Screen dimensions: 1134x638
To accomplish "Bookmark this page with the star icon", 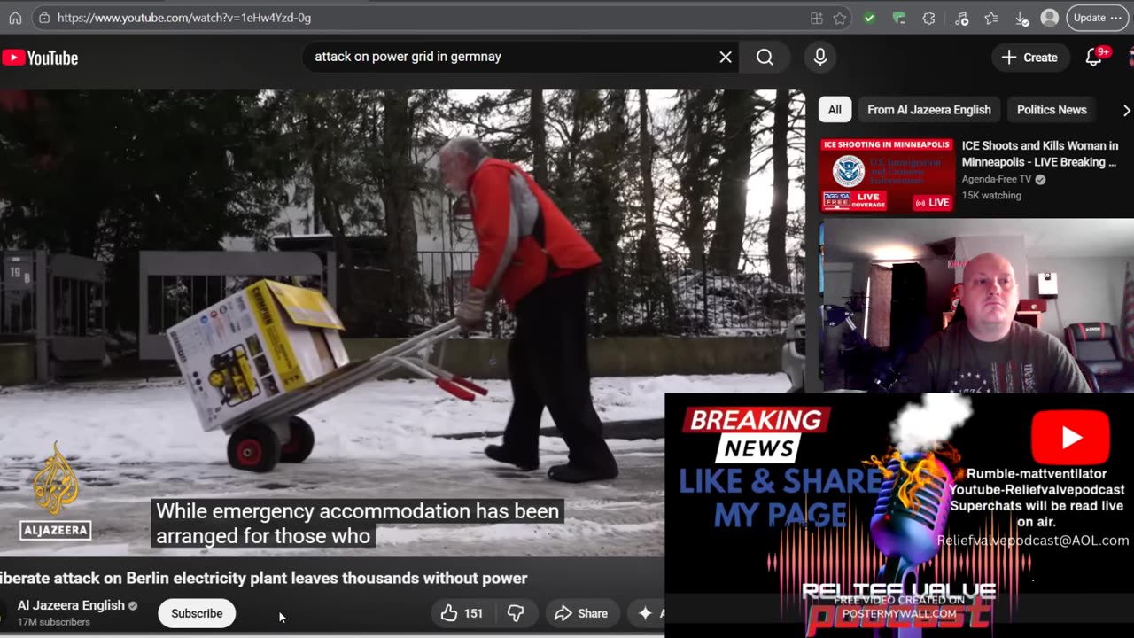I will pyautogui.click(x=840, y=18).
